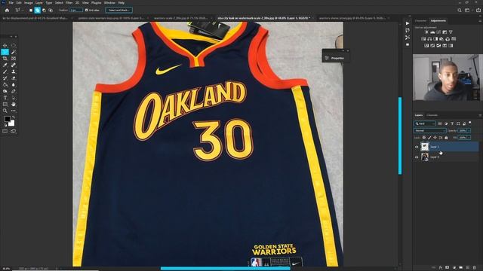Open the workspace switcher in options bar
Image resolution: width=483 pixels, height=271 pixels.
(467, 10)
